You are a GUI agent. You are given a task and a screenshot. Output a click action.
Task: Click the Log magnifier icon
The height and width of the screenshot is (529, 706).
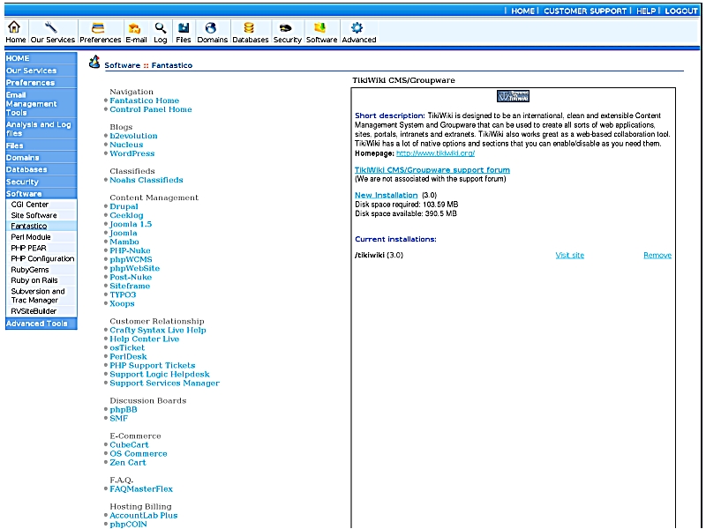click(161, 28)
